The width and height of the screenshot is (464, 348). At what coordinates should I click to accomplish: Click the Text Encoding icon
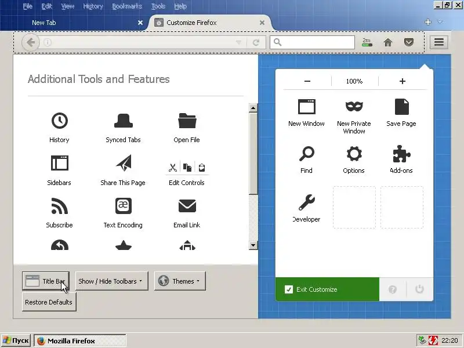123,206
